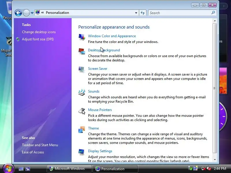Viewport: 231px width, 173px height.
Task: Click the Personalize appearance and sounds heading
Action: click(x=114, y=27)
